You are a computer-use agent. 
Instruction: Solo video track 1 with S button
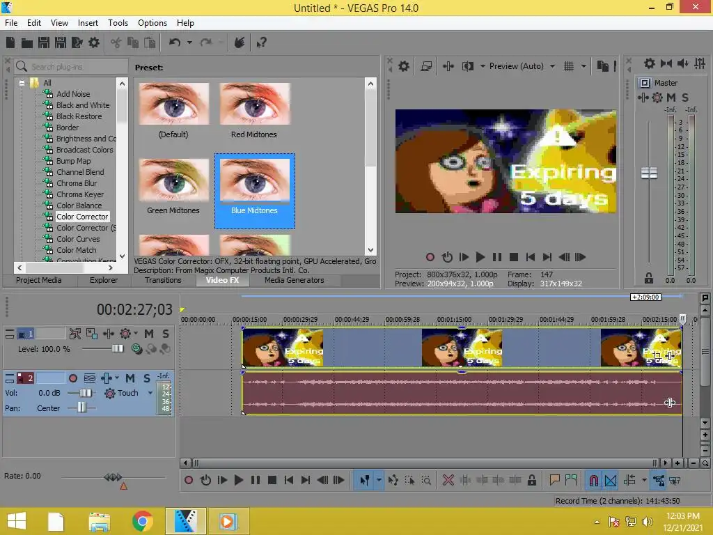[166, 334]
